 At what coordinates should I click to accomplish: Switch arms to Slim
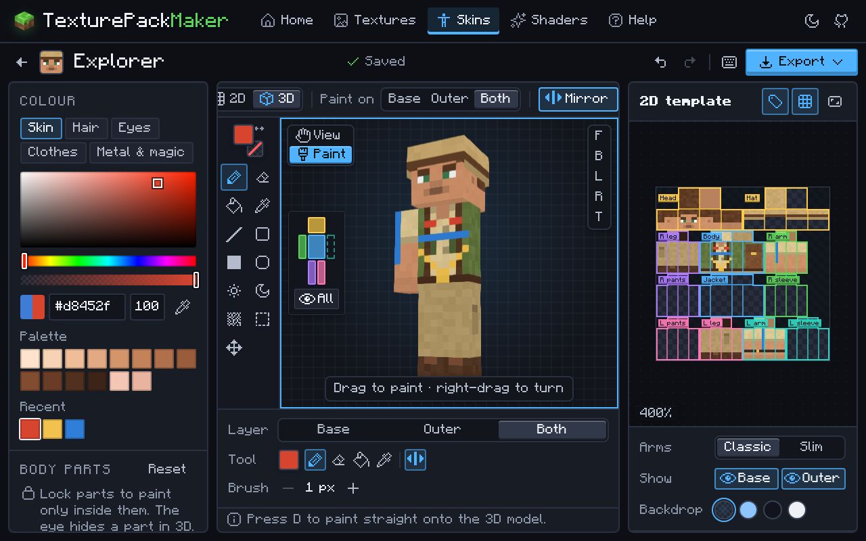[811, 447]
